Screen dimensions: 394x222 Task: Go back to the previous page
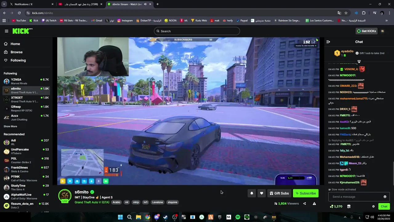point(4,13)
